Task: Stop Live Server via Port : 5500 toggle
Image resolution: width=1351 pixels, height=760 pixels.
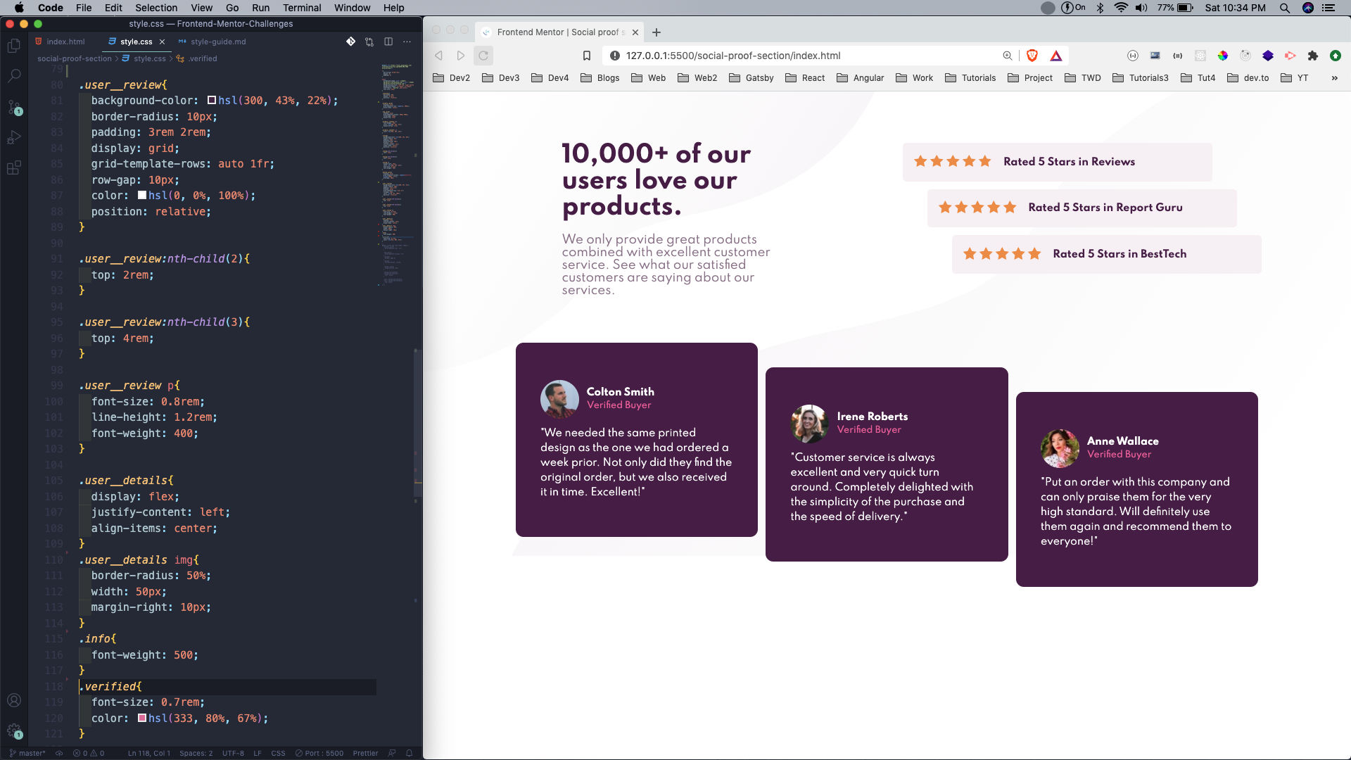Action: pos(319,753)
